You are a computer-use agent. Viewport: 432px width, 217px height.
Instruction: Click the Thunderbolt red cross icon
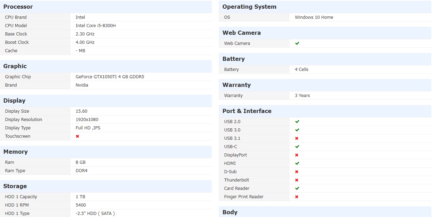point(297,180)
